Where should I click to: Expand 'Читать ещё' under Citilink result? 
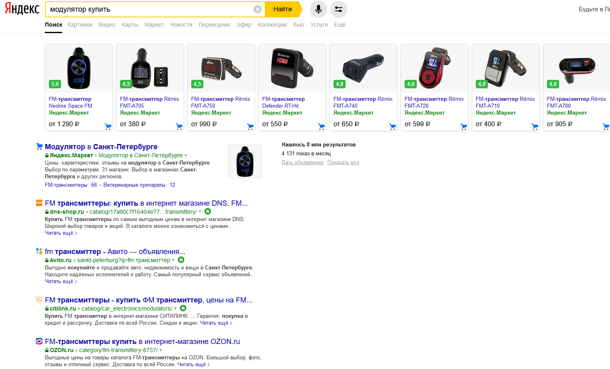(x=216, y=323)
